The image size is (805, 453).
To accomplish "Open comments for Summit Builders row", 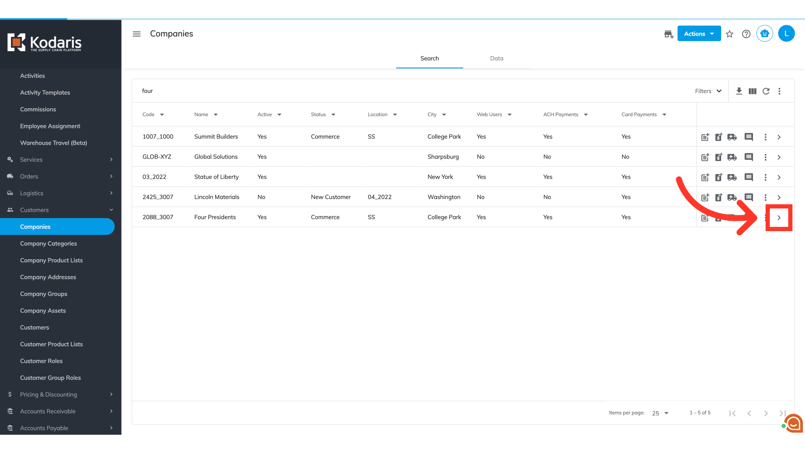I will click(x=749, y=137).
